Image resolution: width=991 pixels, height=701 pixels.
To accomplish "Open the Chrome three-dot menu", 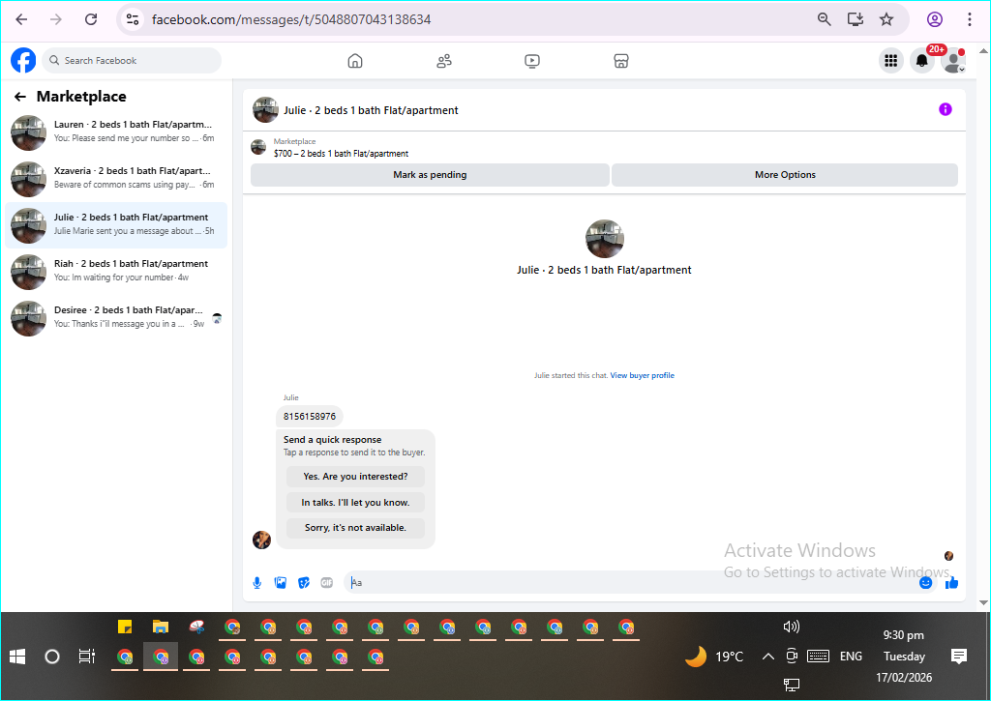I will tap(970, 19).
